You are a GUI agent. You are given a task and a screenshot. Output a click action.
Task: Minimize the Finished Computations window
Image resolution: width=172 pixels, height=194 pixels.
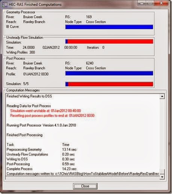(142, 3)
